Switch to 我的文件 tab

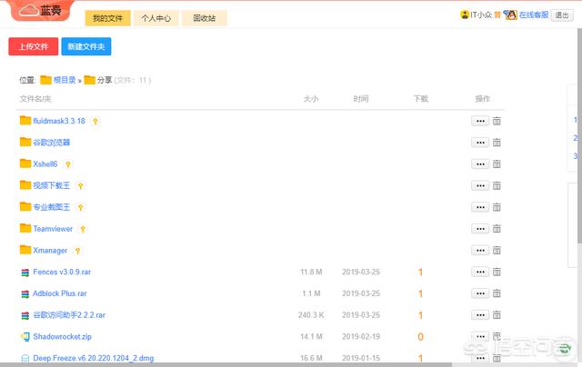107,18
